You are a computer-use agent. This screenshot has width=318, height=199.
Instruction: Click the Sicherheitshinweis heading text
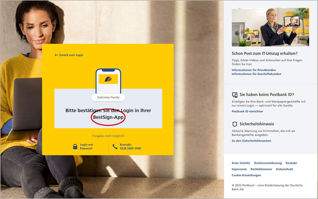click(257, 124)
